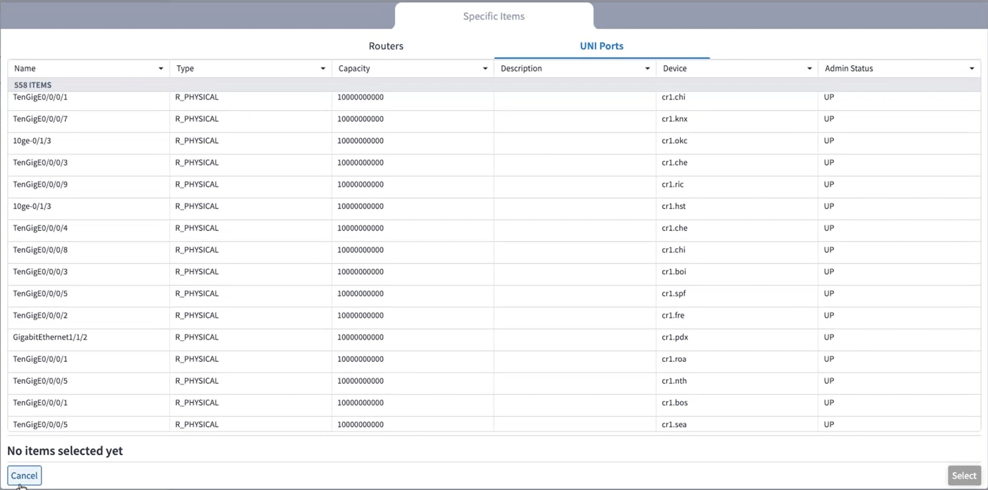The image size is (988, 490).
Task: Select the UNI Ports tab
Action: tap(602, 46)
